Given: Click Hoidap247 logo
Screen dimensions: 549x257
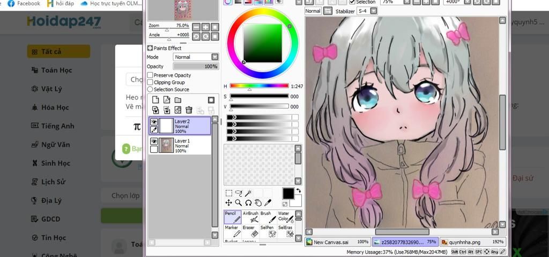Looking at the screenshot, I should 64,22.
